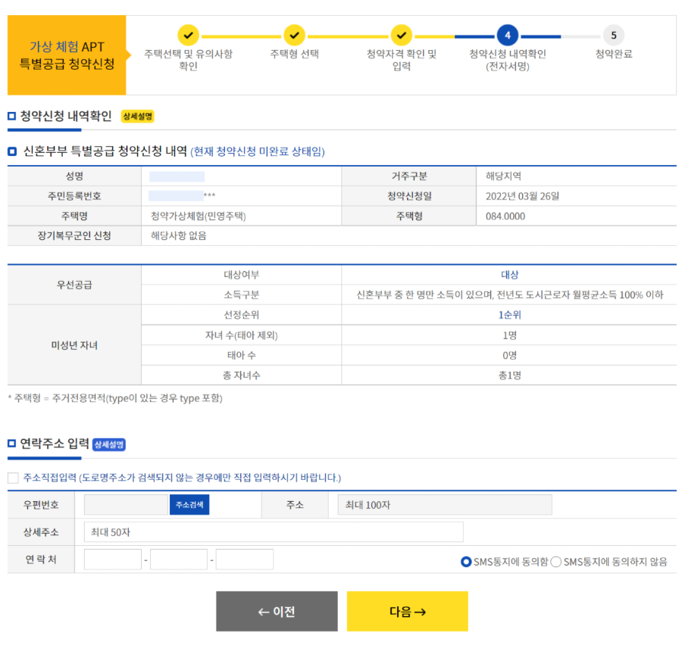Click the 주민등록번호 masked value
This screenshot has width=682, height=645.
point(182,195)
